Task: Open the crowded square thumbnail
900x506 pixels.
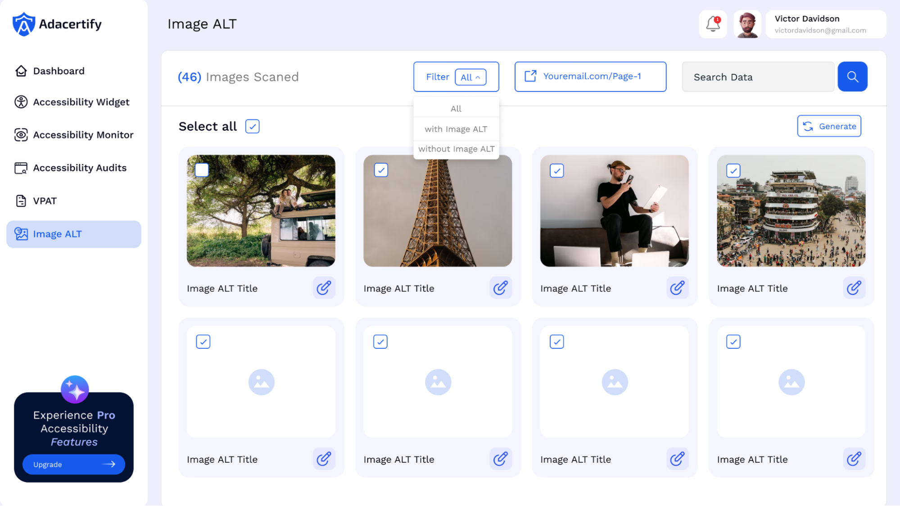Action: point(791,211)
